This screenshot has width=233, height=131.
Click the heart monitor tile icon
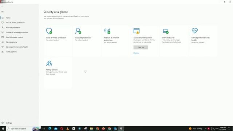pos(195,31)
